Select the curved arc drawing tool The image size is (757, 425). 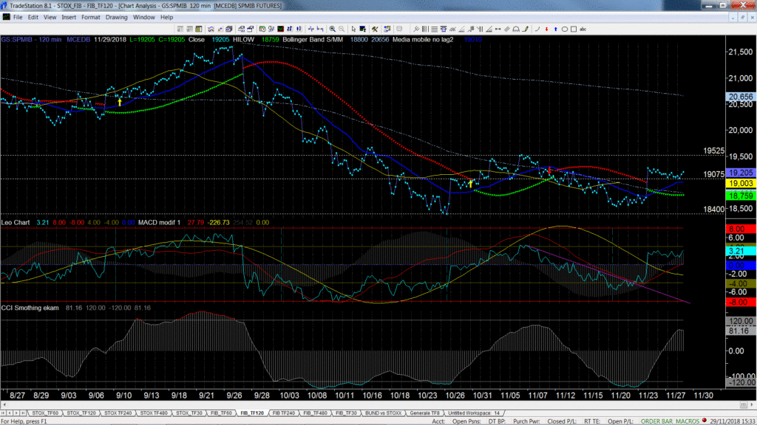pos(537,29)
